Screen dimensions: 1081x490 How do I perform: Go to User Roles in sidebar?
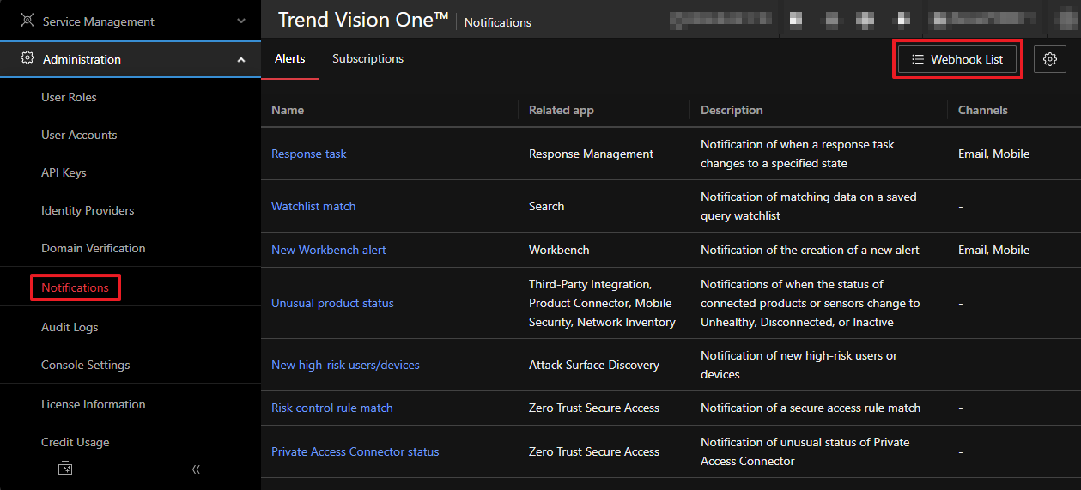tap(69, 97)
